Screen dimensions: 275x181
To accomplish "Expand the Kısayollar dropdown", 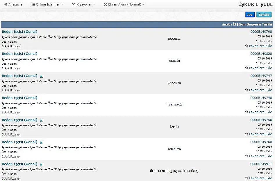I will [x=83, y=4].
